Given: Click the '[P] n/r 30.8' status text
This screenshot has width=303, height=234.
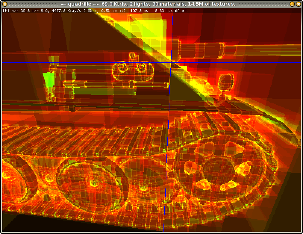Looking at the screenshot, I should (16, 10).
